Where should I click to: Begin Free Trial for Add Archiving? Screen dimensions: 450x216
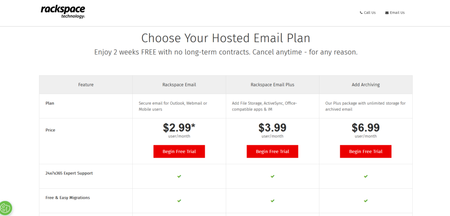click(x=366, y=152)
